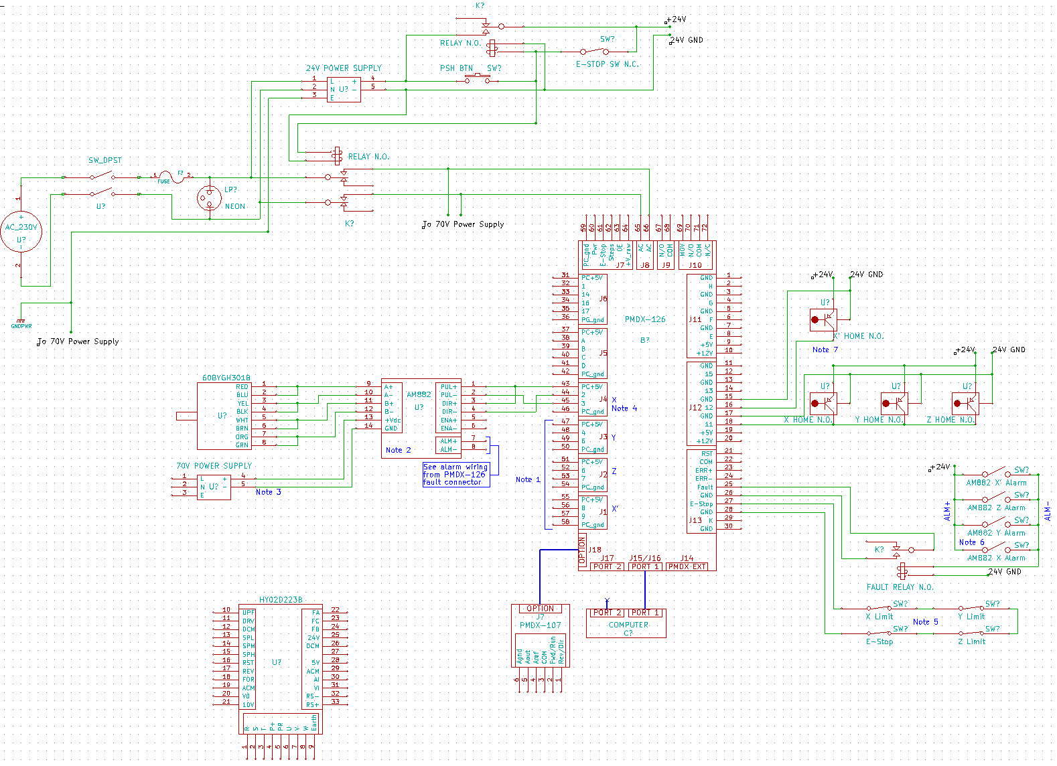This screenshot has width=1057, height=766.
Task: Click the AC_230V voltage source symbol
Action: coord(21,232)
